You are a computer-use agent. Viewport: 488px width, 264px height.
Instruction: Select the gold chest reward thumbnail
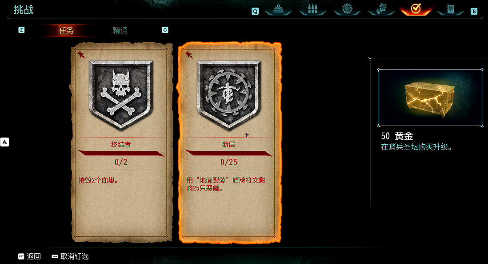coord(430,97)
